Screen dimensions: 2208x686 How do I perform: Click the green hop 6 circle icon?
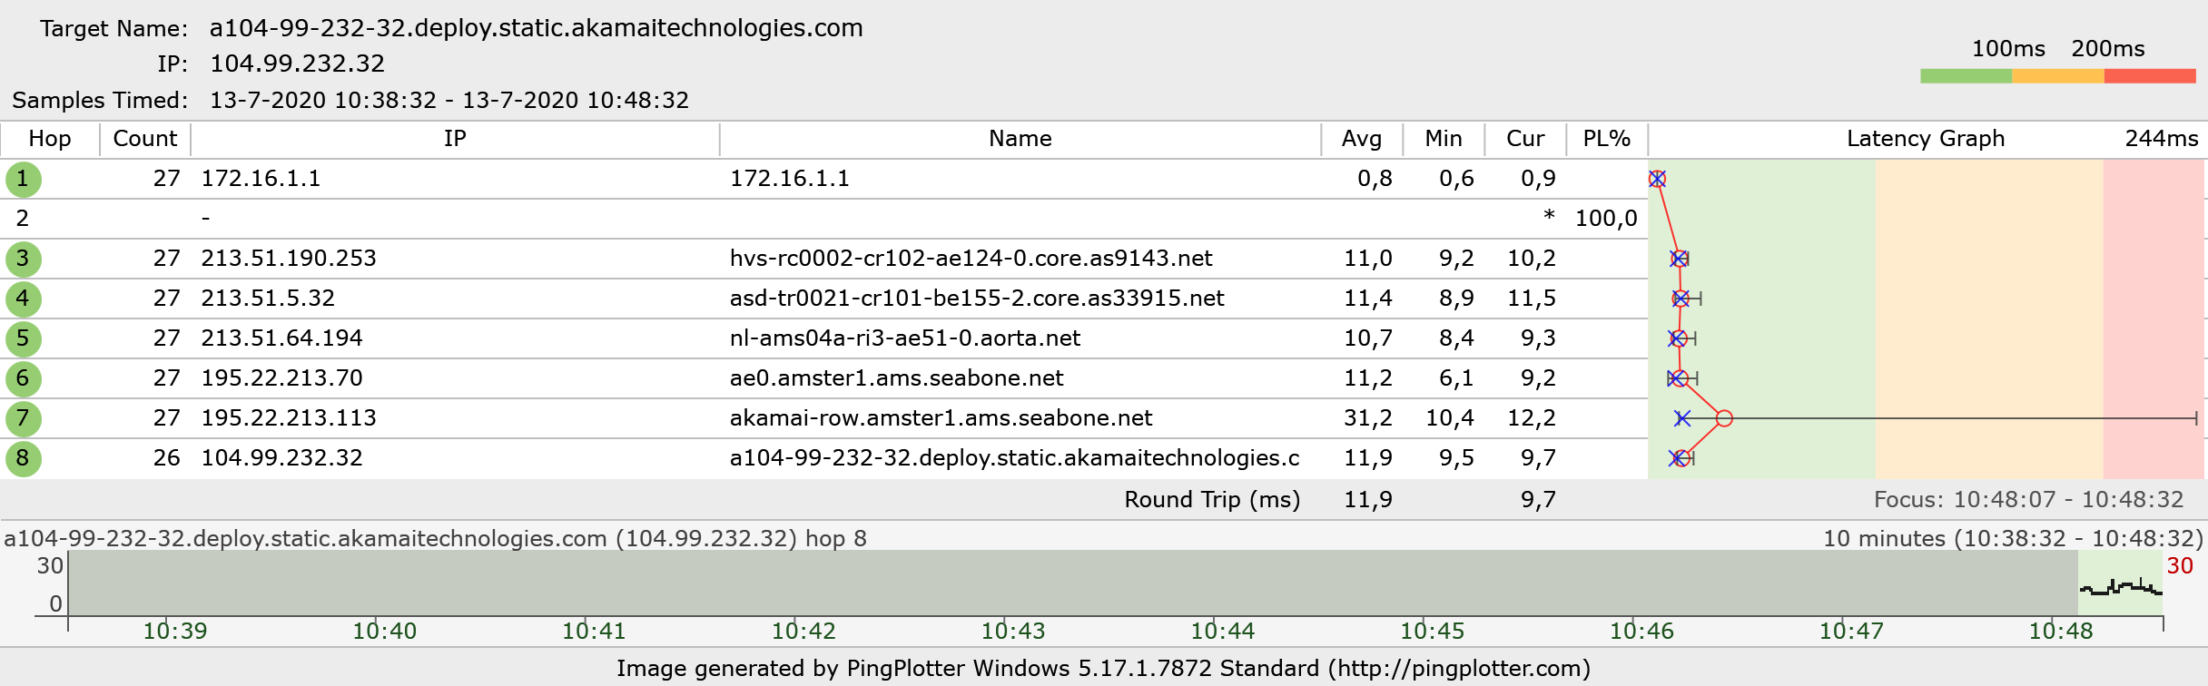(x=23, y=378)
